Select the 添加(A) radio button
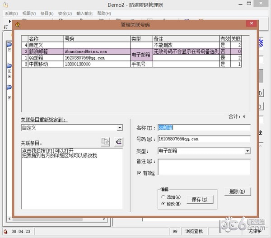 tap(163, 197)
